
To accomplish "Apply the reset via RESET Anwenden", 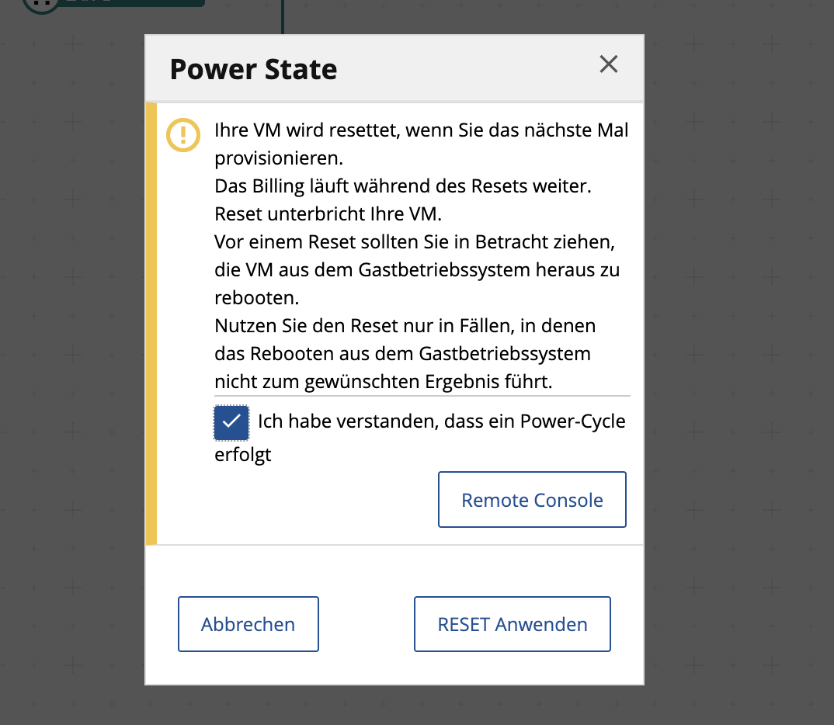I will 512,623.
